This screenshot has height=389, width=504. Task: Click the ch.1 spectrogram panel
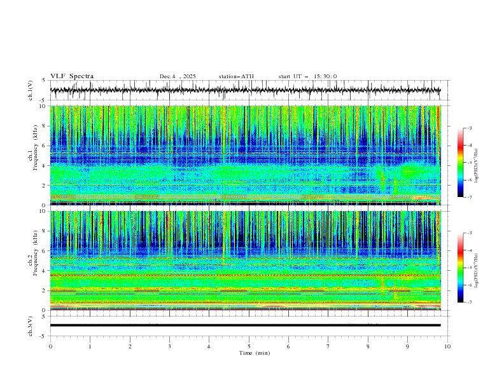[x=245, y=155]
